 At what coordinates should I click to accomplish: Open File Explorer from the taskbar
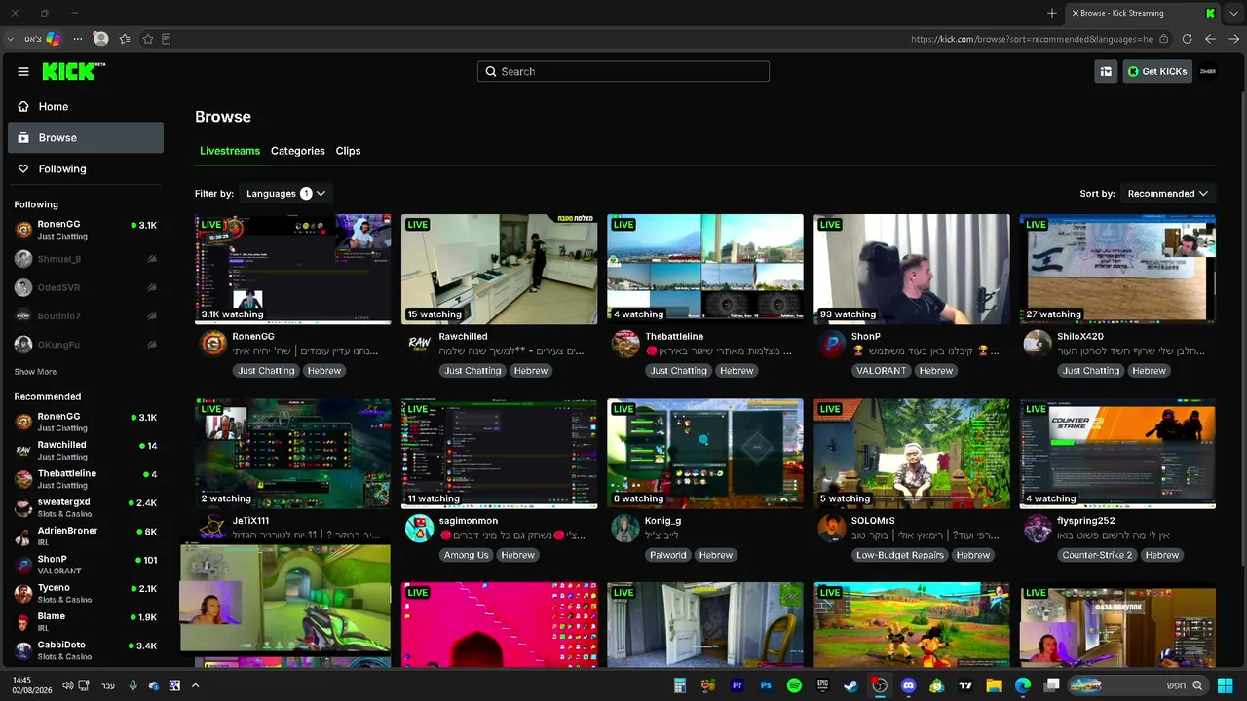994,685
